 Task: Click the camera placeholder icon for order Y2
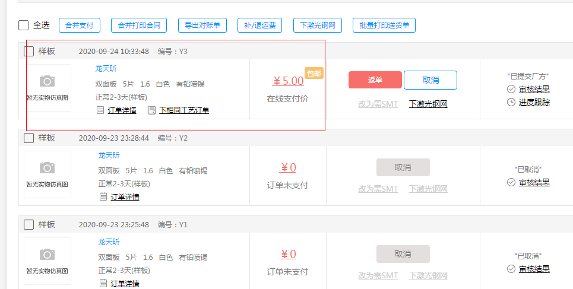tap(47, 168)
